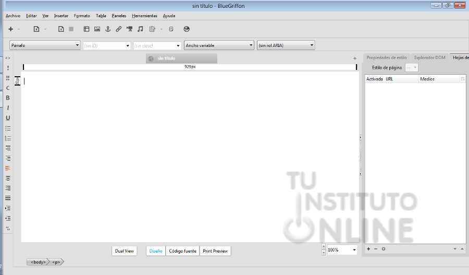Open the (sin clase) combo box
Screen dimensions: 469x275
point(157,45)
